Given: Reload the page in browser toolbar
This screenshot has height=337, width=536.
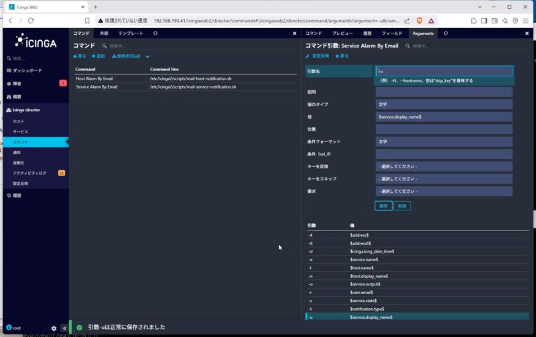Looking at the screenshot, I should [31, 21].
